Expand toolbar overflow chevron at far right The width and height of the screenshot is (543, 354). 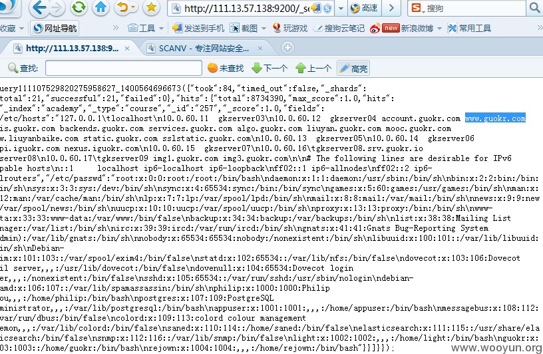540,28
